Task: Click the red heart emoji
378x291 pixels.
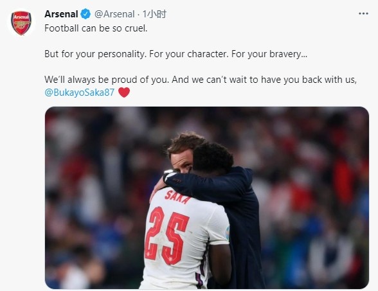Action: click(x=124, y=93)
